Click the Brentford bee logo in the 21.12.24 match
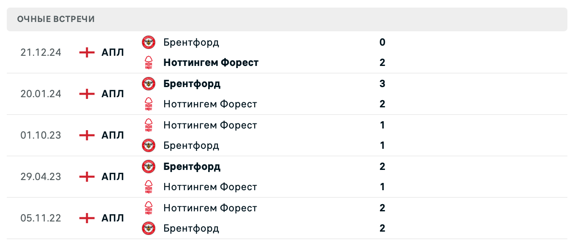575x246 pixels. pos(149,42)
